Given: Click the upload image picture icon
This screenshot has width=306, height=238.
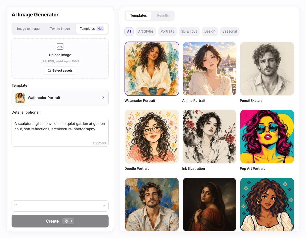Looking at the screenshot, I should pyautogui.click(x=60, y=46).
